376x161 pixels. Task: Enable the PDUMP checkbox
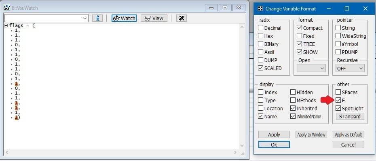coord(338,52)
